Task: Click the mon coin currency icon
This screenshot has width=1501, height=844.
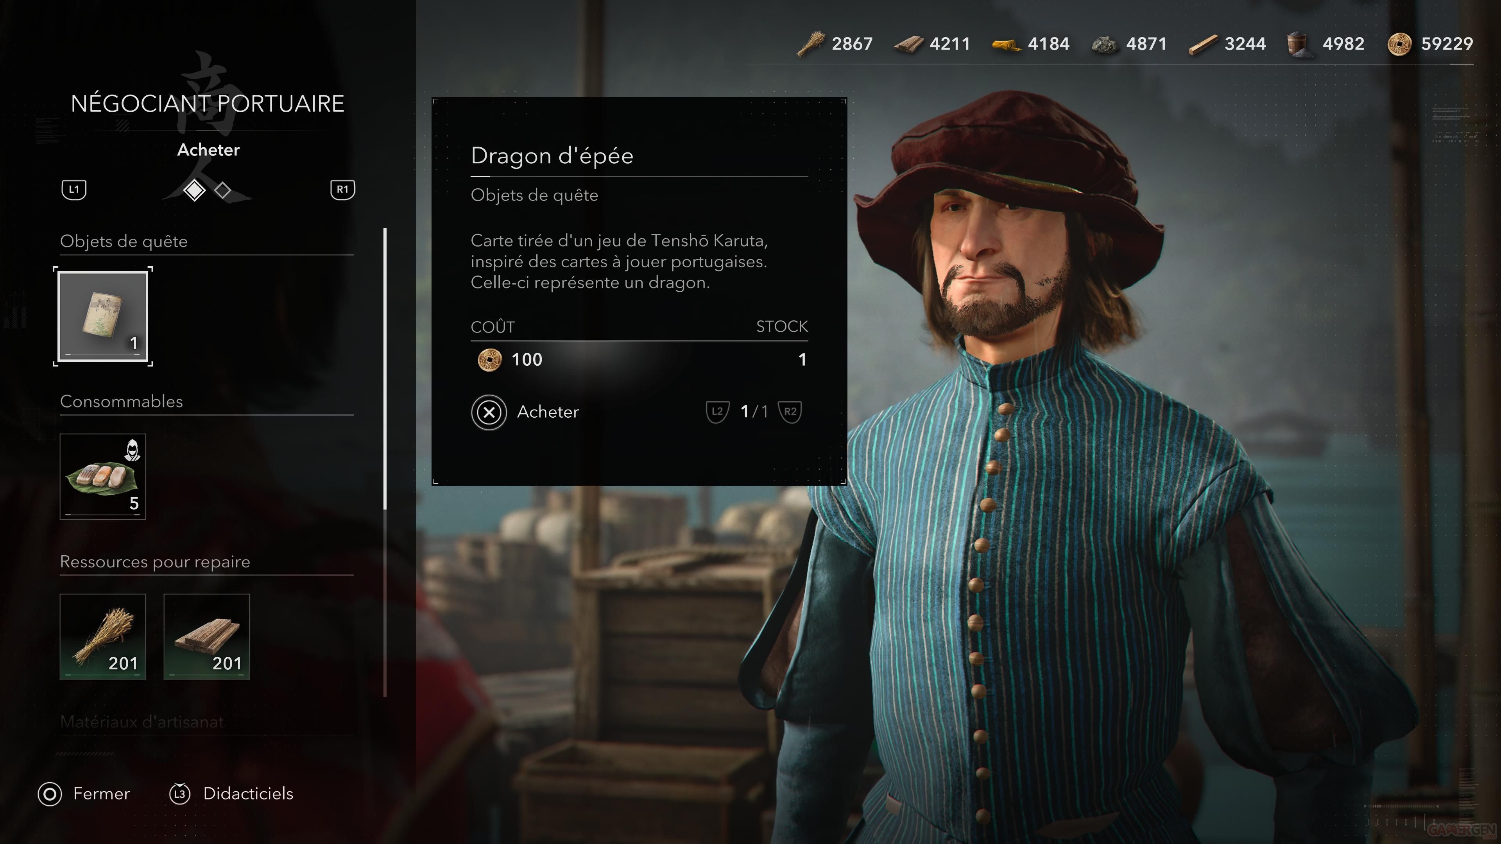Action: [x=1400, y=44]
